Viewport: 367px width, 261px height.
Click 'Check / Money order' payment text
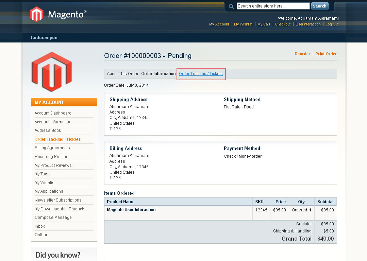tap(243, 156)
